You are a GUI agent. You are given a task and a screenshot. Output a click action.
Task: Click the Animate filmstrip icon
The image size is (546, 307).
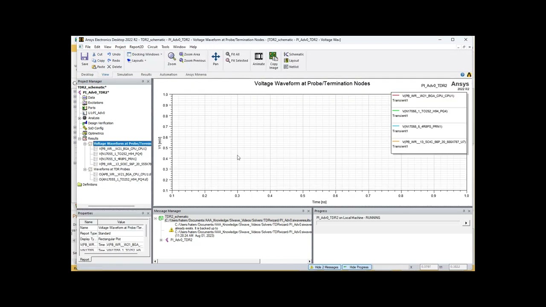tap(258, 57)
